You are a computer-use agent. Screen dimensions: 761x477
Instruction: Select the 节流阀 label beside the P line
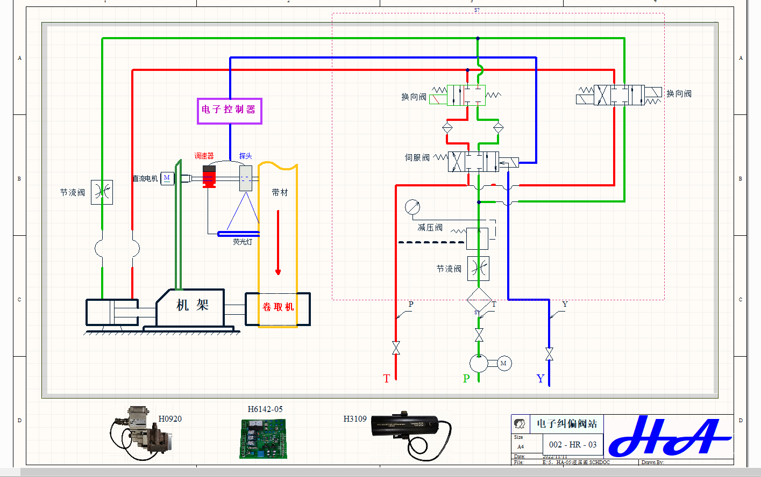[449, 269]
